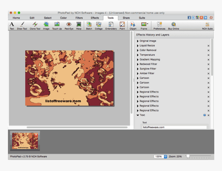Click the zoom slider handle
Screen dimensions: 222x171
188,156
